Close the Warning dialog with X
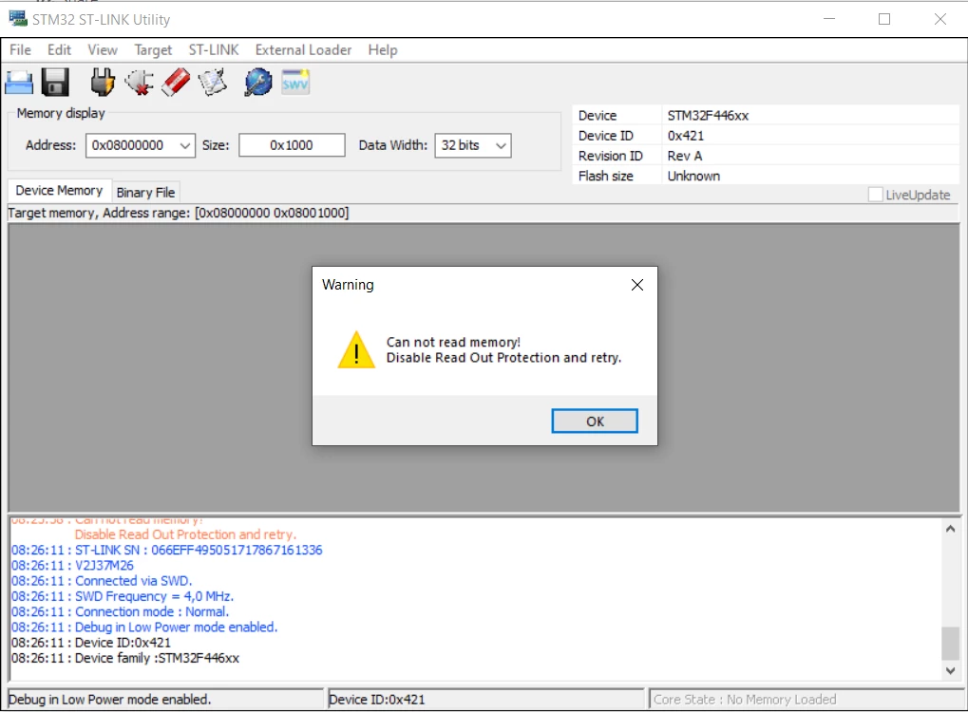The height and width of the screenshot is (712, 968). tap(637, 285)
